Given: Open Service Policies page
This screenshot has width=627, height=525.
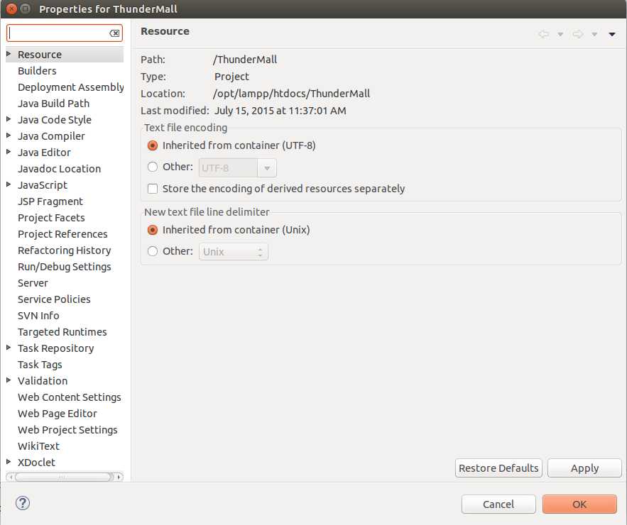Looking at the screenshot, I should click(x=54, y=299).
